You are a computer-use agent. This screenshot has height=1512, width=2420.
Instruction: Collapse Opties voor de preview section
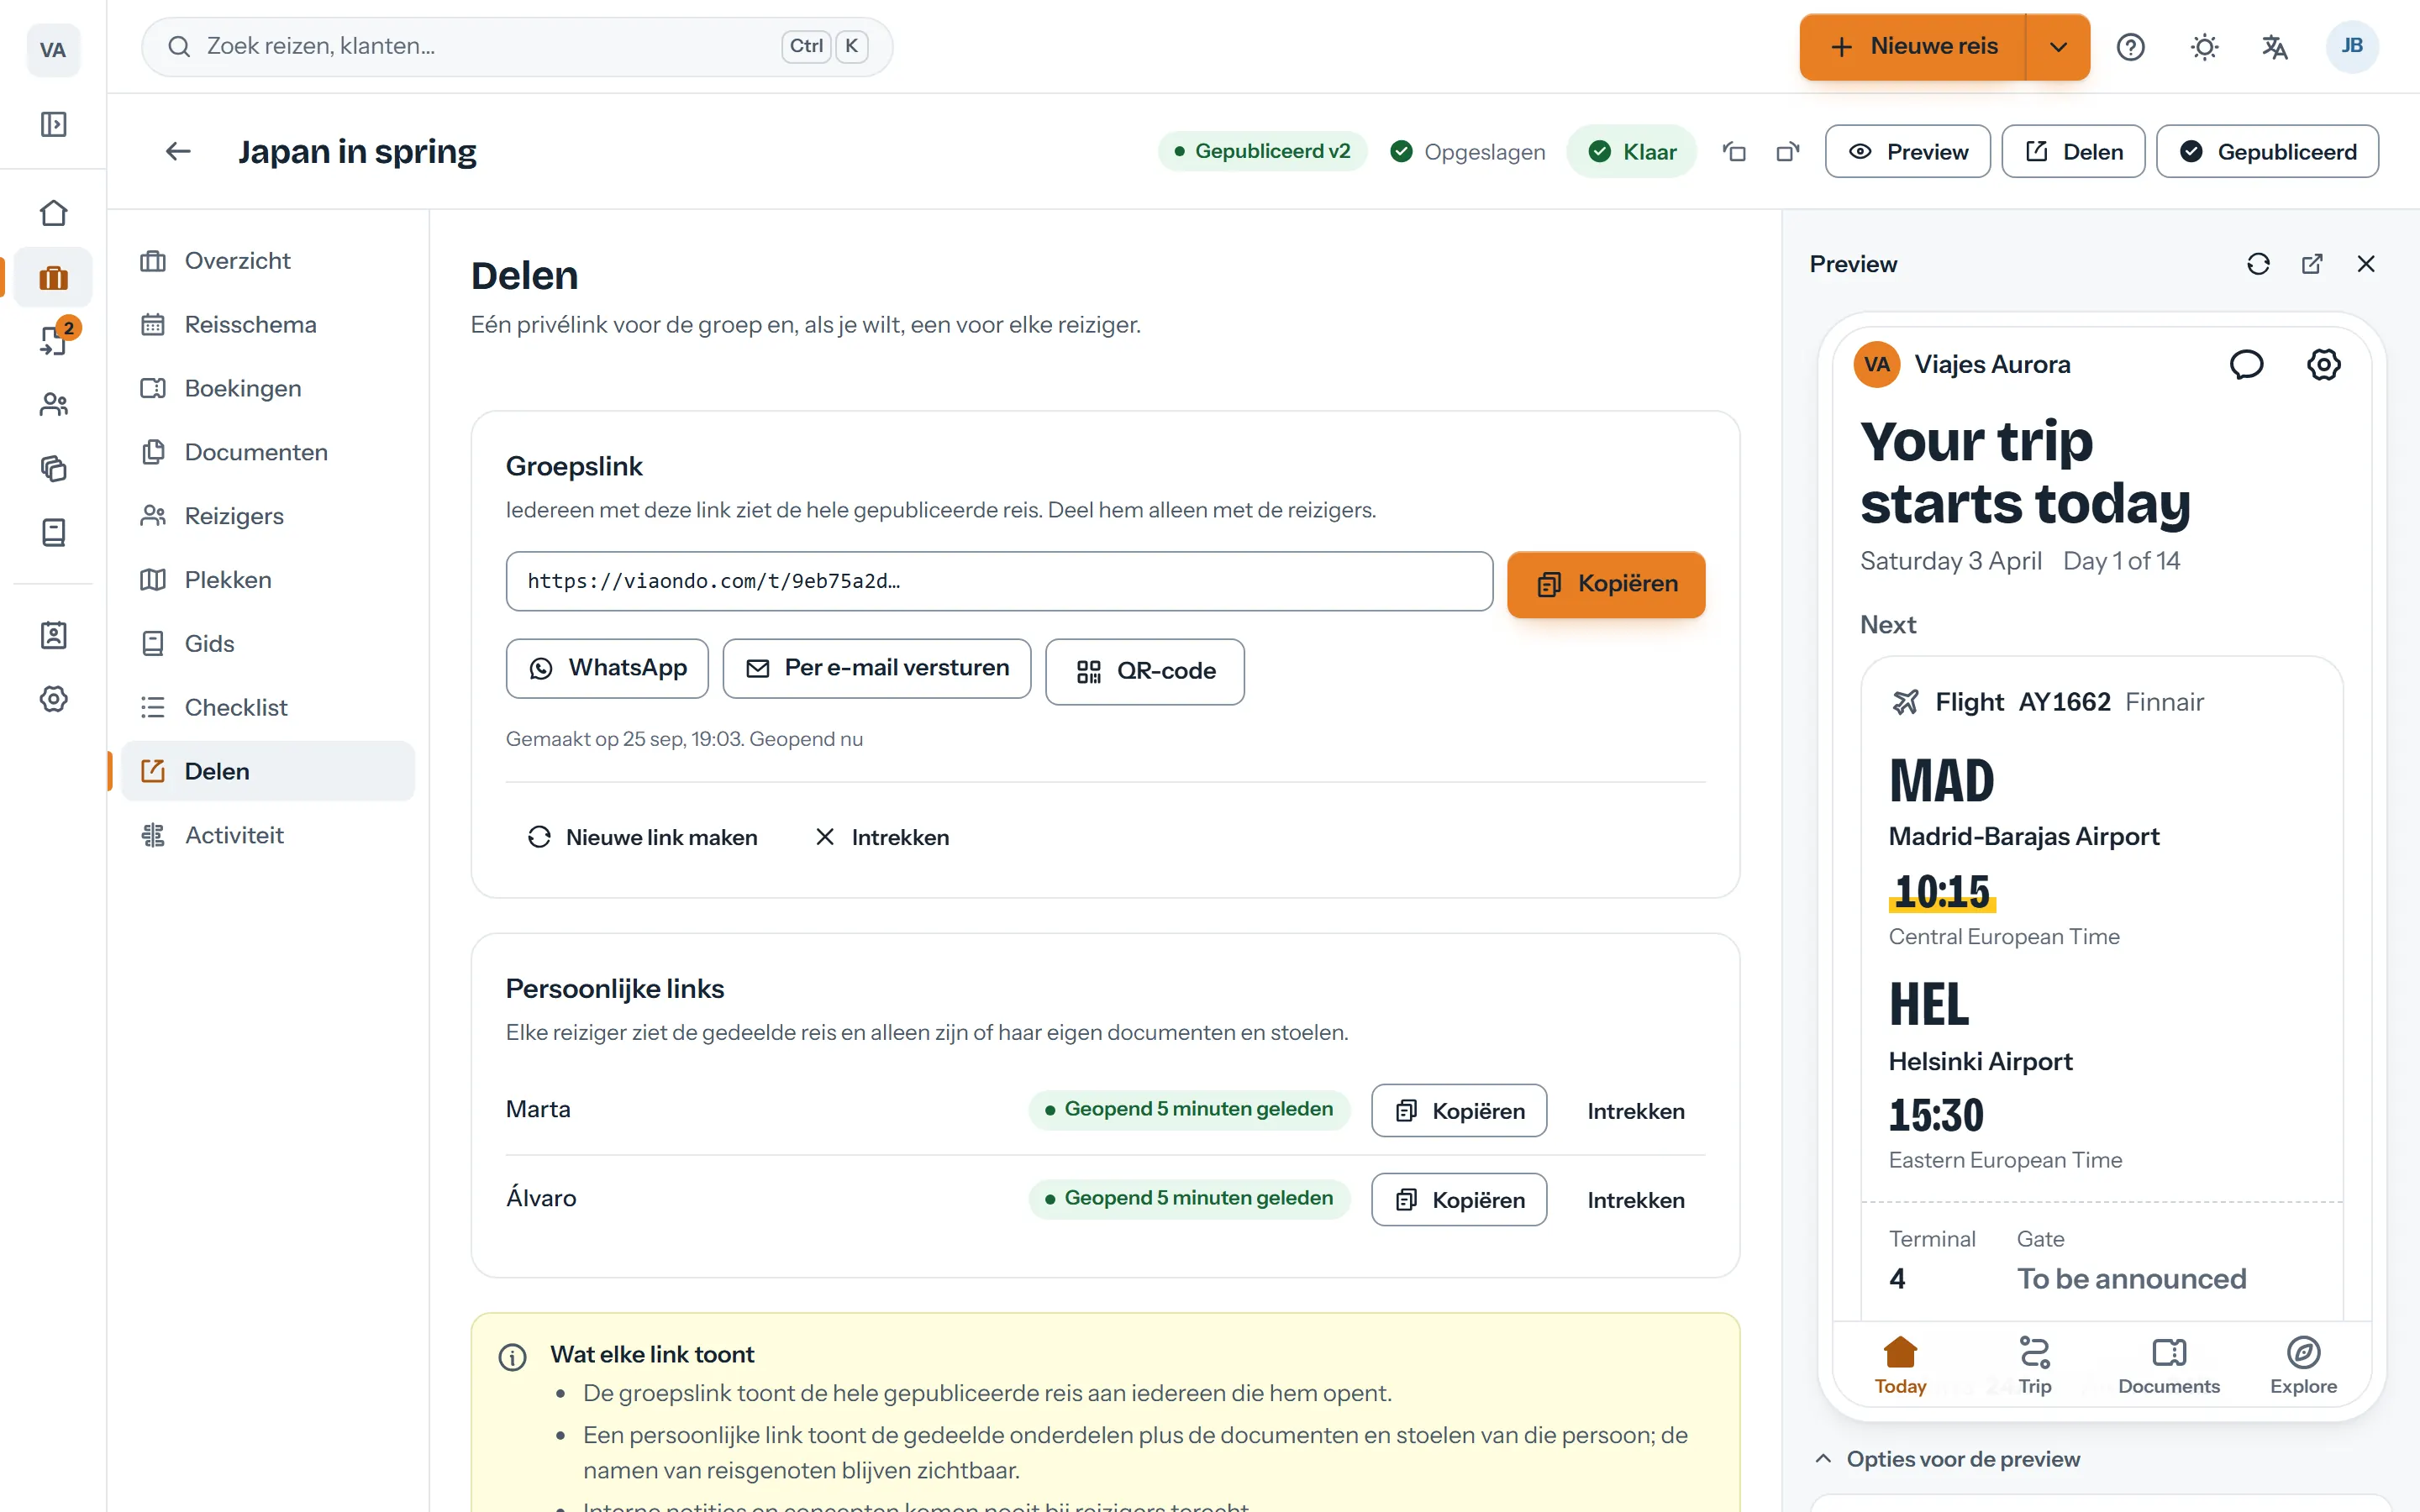coord(1948,1459)
